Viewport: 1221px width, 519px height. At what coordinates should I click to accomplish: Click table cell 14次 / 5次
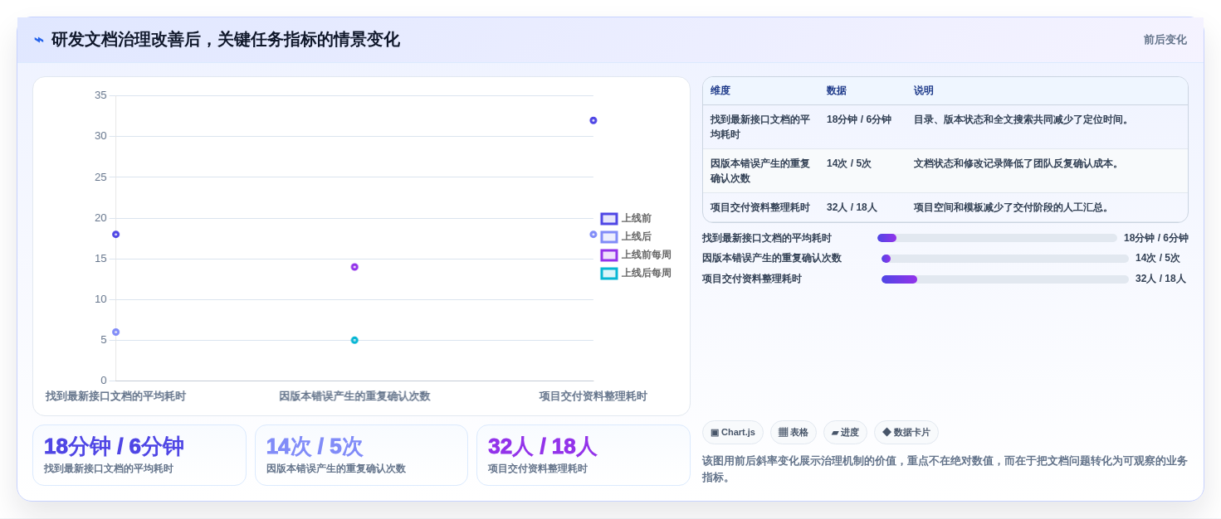(x=849, y=164)
